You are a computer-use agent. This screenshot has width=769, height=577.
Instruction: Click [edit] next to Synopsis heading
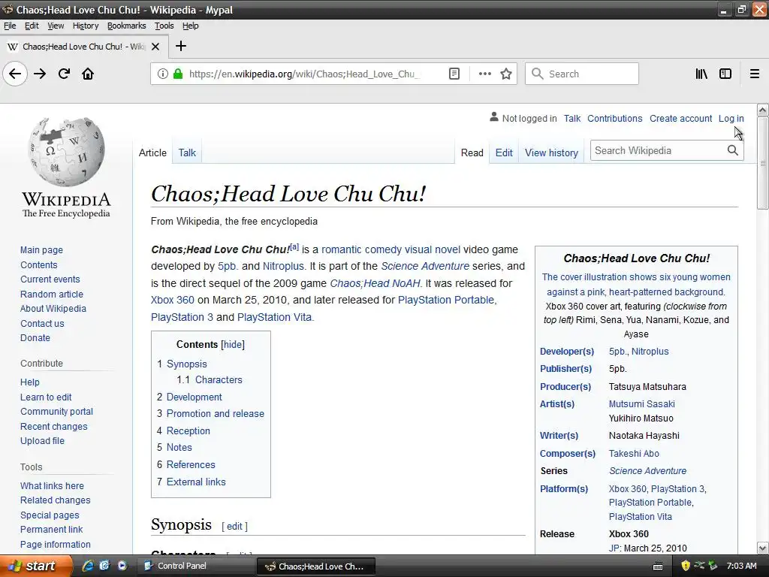pyautogui.click(x=234, y=527)
